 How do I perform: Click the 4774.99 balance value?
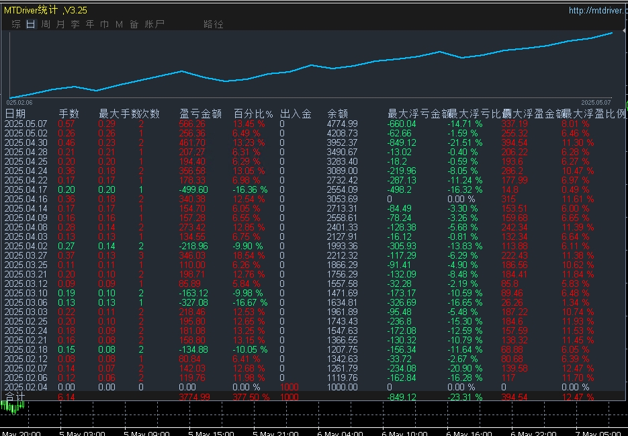(x=342, y=124)
